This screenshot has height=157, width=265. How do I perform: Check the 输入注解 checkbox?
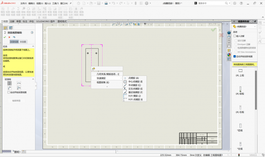[235, 36]
